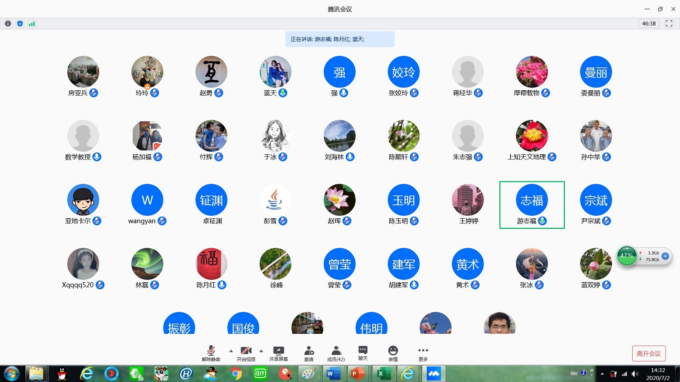
Task: Turn on camera with 开启视频
Action: (x=246, y=353)
